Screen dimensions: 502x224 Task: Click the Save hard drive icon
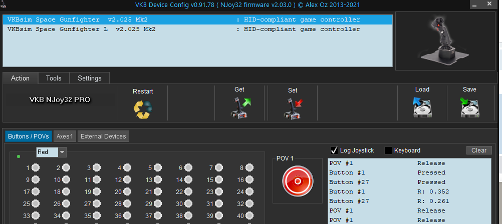[x=469, y=107]
